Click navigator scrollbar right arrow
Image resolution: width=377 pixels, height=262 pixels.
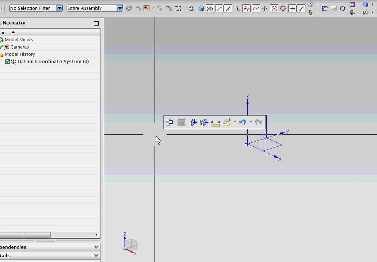tap(97, 235)
